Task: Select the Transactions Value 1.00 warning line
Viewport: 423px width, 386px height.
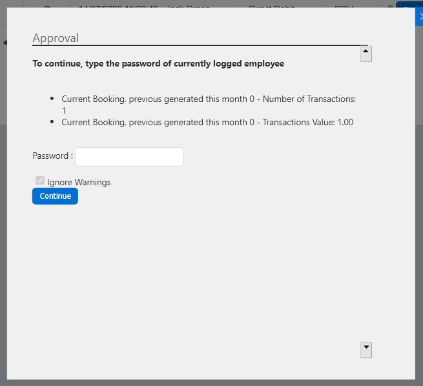Action: point(207,123)
